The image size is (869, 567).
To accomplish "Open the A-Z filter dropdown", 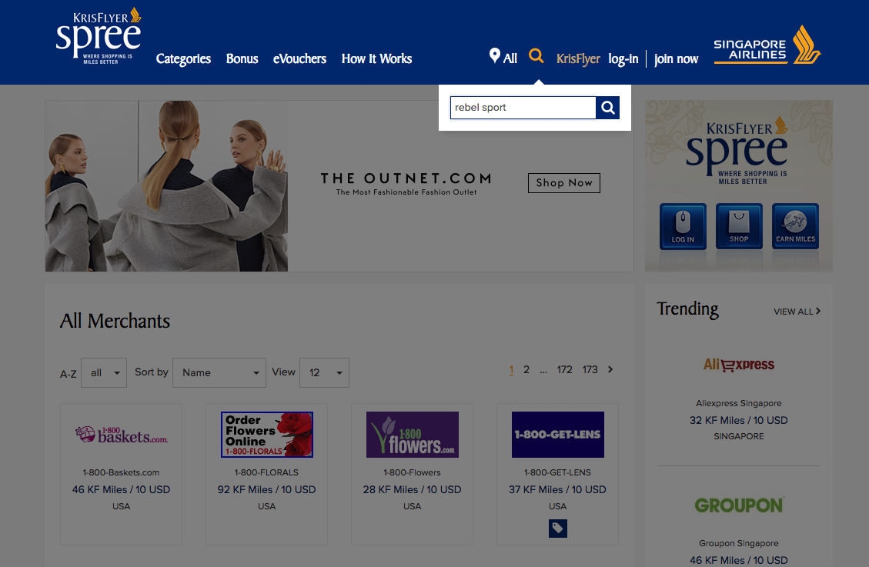I will coord(104,372).
